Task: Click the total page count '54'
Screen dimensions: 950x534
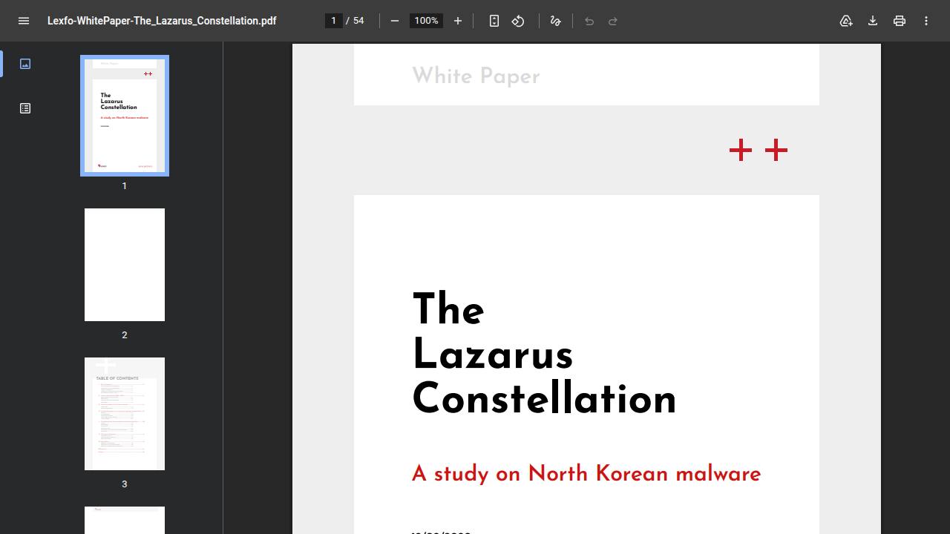Action: click(x=358, y=21)
